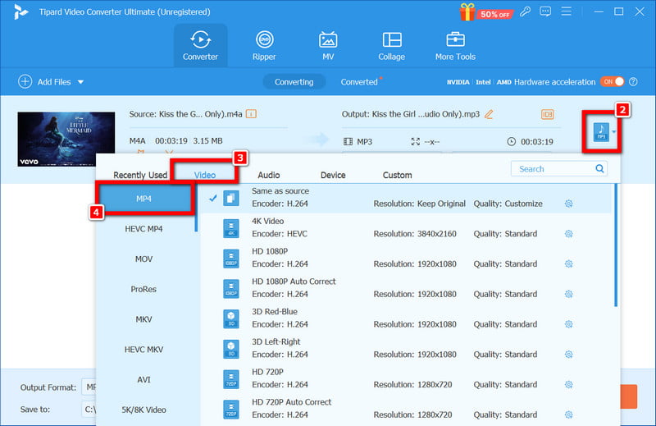This screenshot has width=656, height=426.
Task: Select 5K/8K Video format category
Action: point(144,410)
